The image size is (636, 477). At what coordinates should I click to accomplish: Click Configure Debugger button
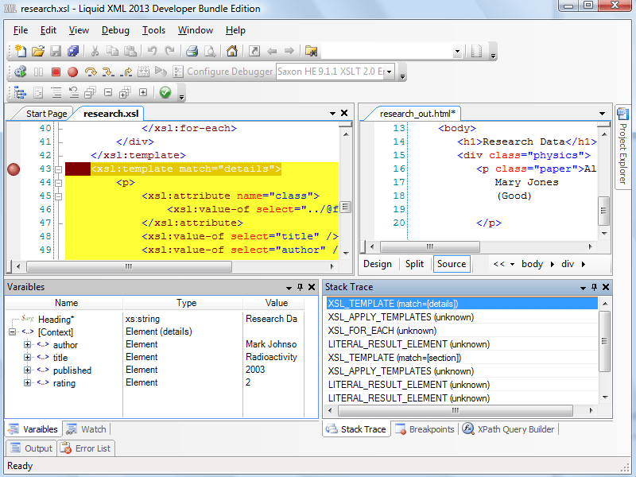click(x=223, y=72)
